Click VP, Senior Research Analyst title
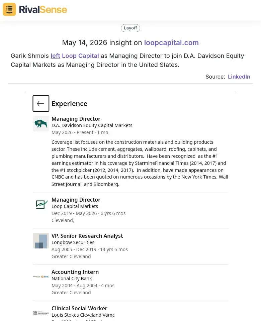Screen dimensions: 261x321 click(87, 236)
